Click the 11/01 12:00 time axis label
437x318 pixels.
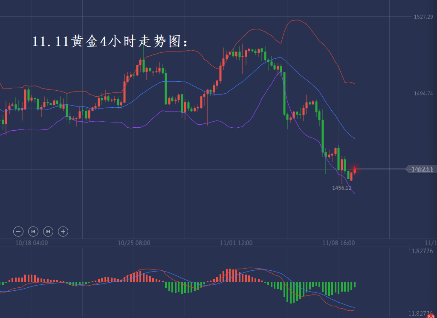click(x=236, y=243)
